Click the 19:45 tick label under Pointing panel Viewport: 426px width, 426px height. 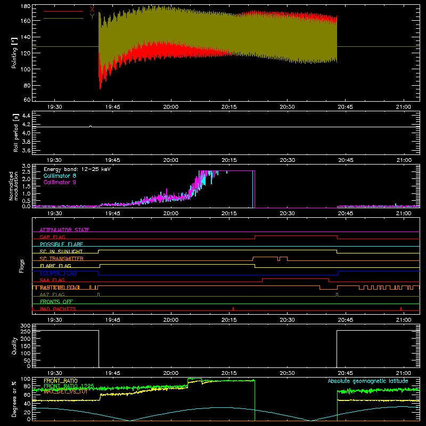tap(112, 107)
